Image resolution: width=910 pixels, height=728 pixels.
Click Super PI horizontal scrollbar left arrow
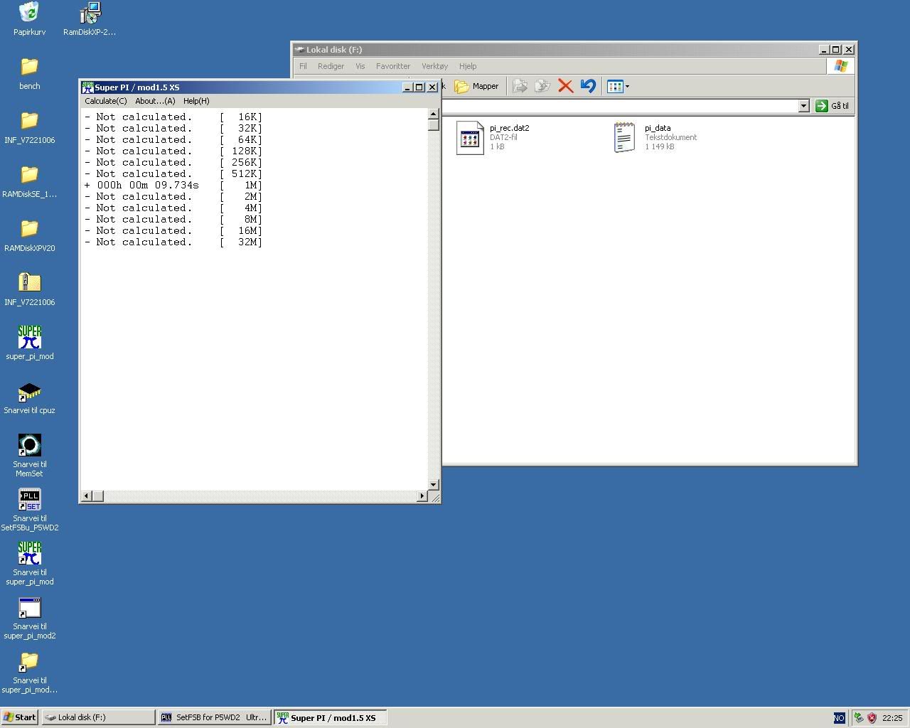(87, 496)
